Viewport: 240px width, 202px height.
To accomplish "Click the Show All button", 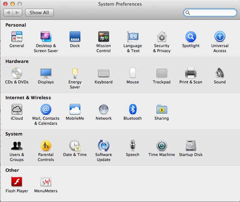I will pyautogui.click(x=39, y=13).
